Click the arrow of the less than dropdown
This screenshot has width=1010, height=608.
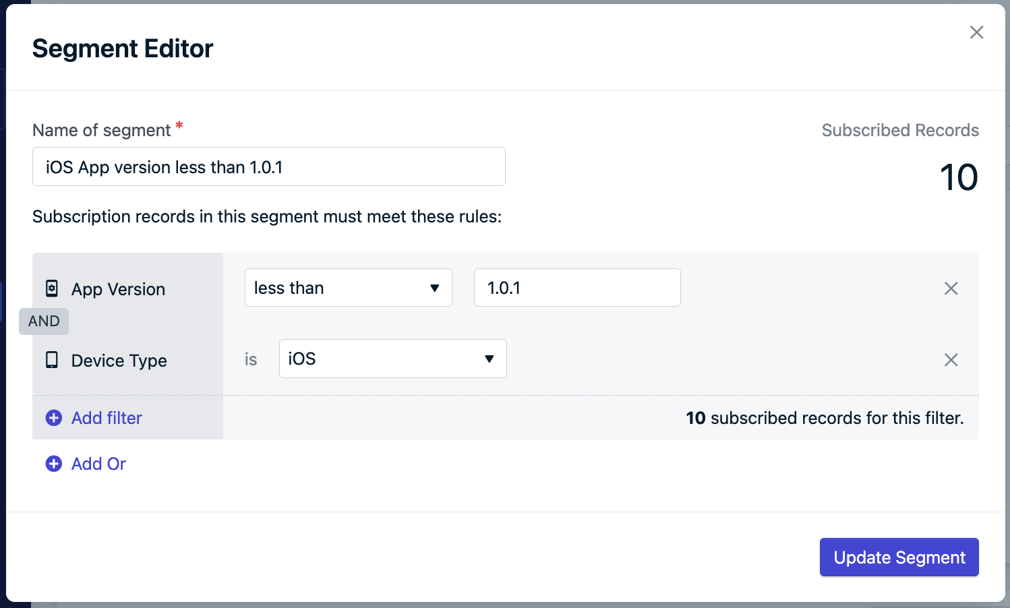(435, 288)
